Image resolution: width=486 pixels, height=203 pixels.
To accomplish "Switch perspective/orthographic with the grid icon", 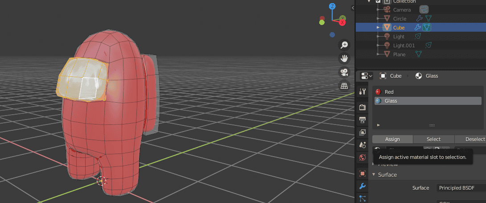I will pyautogui.click(x=344, y=86).
